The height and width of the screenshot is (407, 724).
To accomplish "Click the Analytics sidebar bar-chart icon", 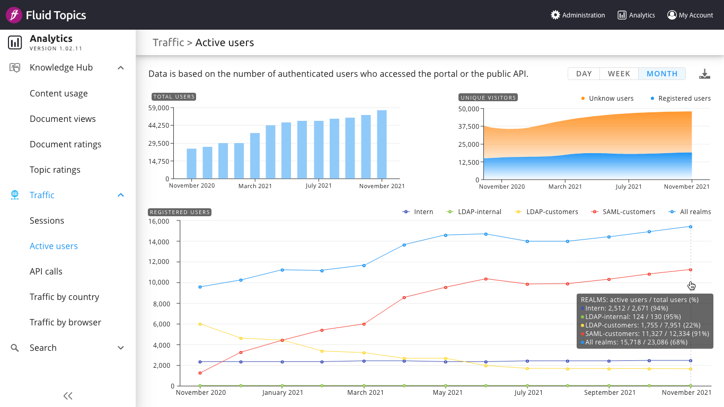I will click(15, 42).
